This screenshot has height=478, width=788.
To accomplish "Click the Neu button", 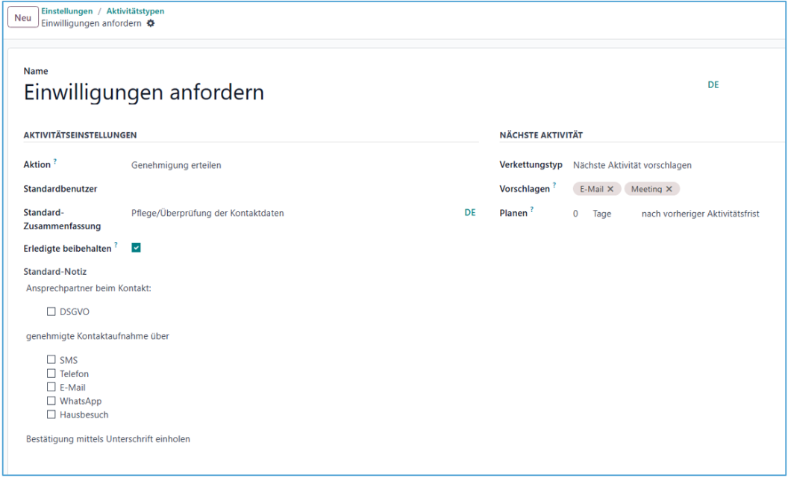I will pos(22,17).
